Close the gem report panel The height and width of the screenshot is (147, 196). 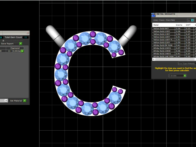click(x=28, y=33)
